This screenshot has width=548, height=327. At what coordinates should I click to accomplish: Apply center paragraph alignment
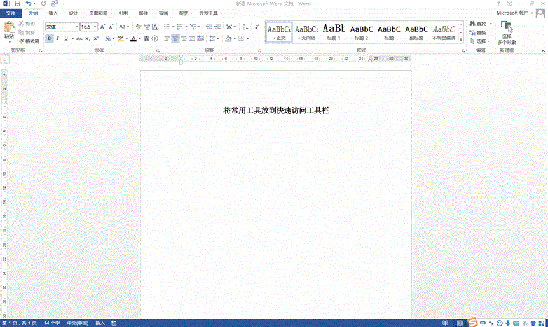coord(175,39)
